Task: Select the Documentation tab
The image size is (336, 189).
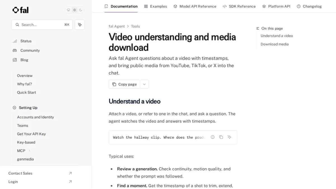Action: pyautogui.click(x=121, y=6)
